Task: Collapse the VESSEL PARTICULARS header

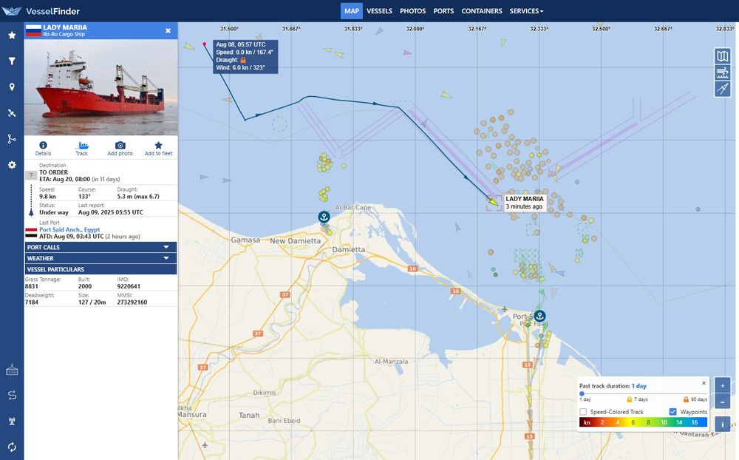Action: tap(101, 269)
